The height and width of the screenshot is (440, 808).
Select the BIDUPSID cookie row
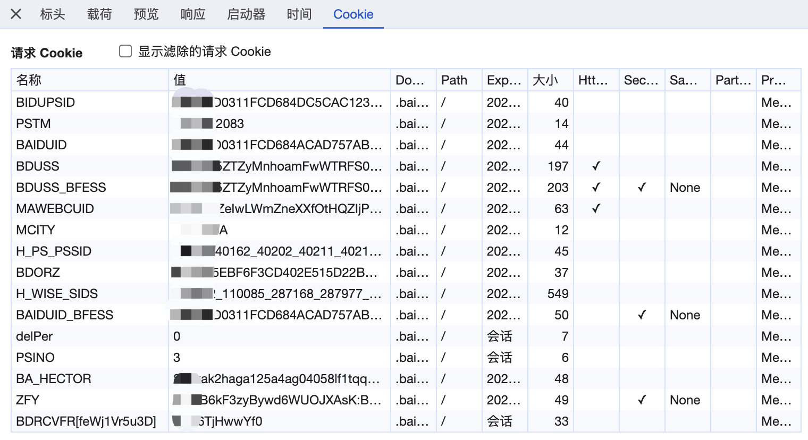coord(46,103)
